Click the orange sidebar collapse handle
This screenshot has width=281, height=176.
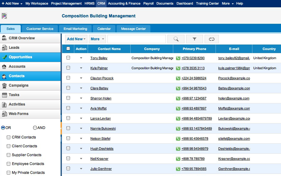point(61,128)
